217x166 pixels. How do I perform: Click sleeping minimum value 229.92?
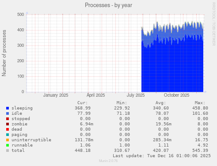click(122, 108)
